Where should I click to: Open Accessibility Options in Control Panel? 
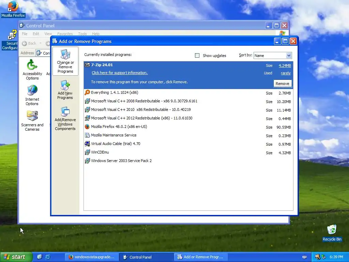point(32,70)
